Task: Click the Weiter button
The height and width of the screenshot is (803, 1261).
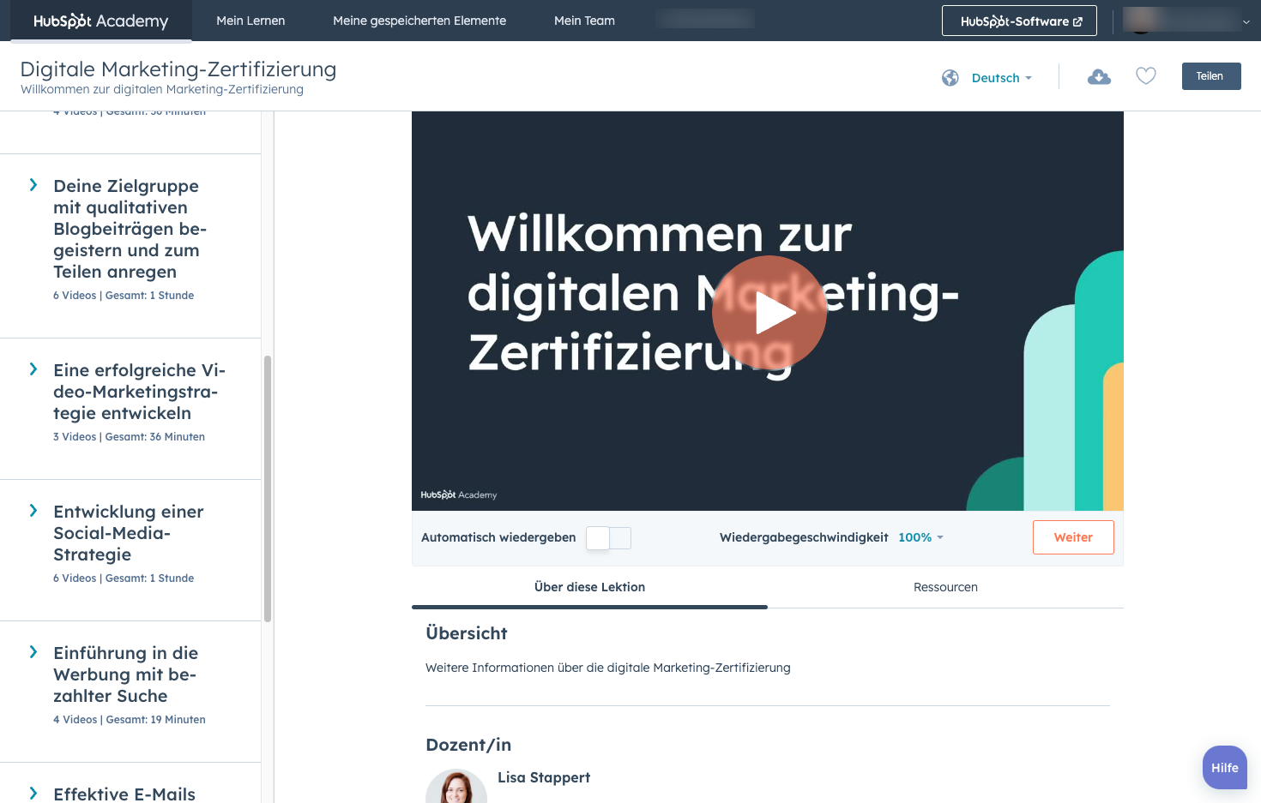Action: coord(1073,537)
